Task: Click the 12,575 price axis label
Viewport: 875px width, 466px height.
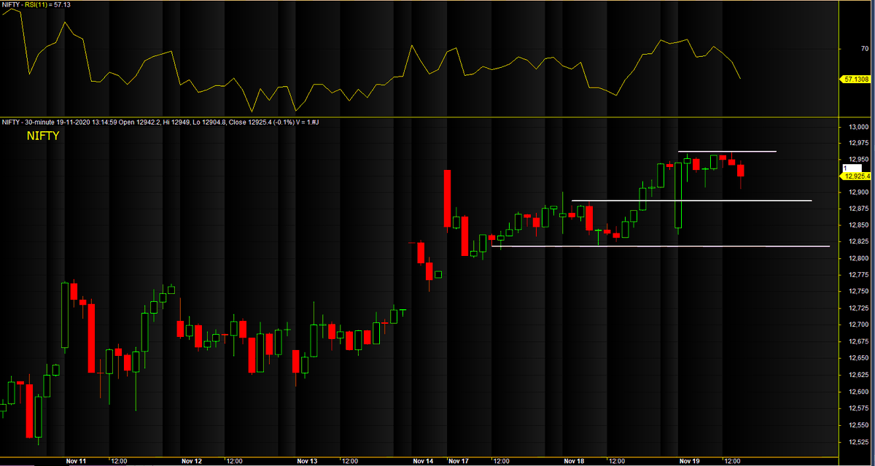Action: tap(857, 408)
